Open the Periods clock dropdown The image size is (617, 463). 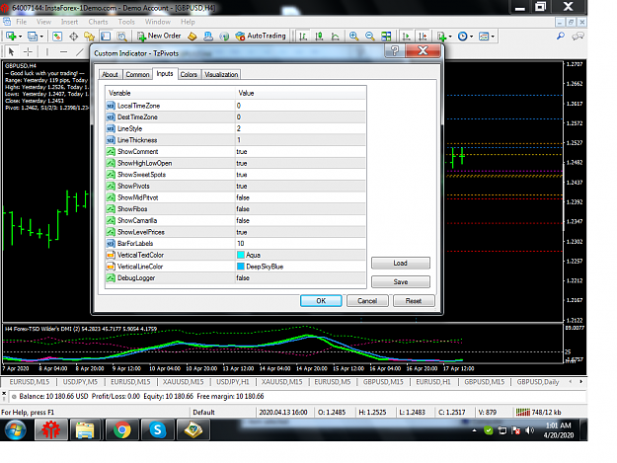tap(466, 37)
